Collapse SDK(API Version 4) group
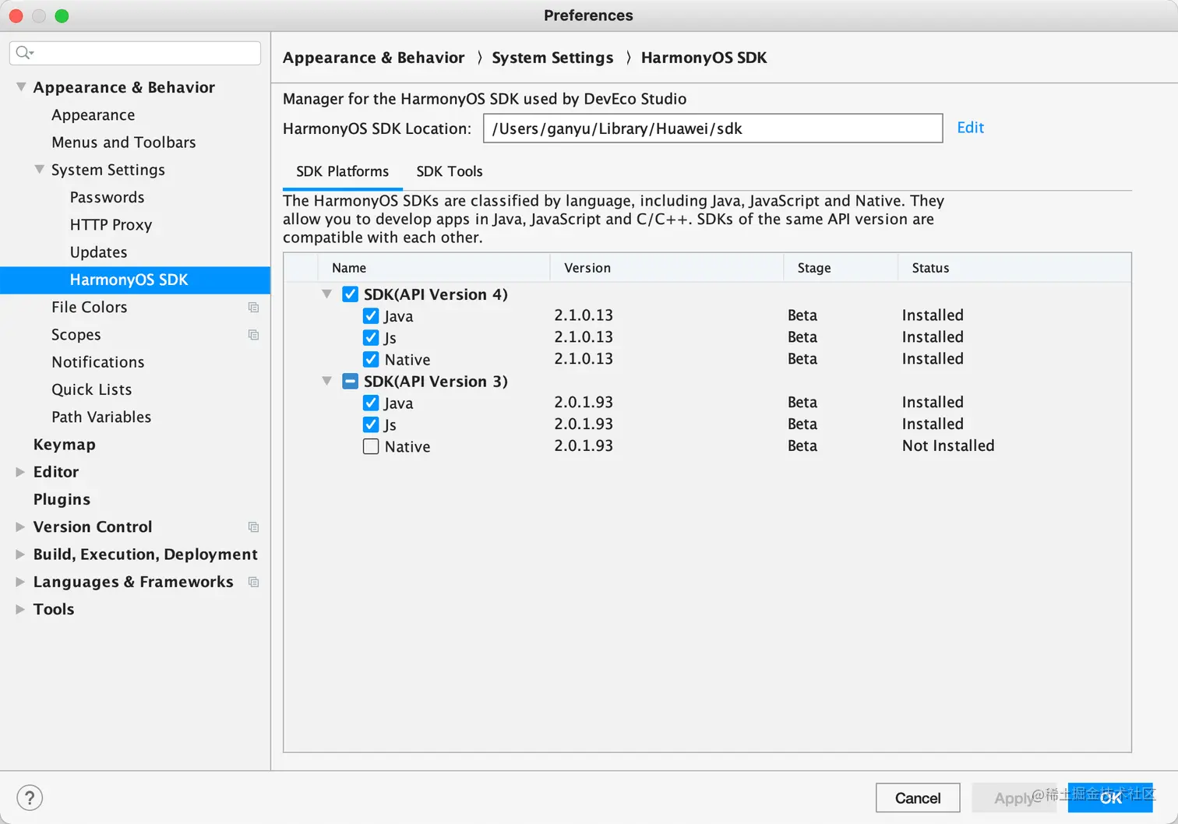 tap(327, 294)
